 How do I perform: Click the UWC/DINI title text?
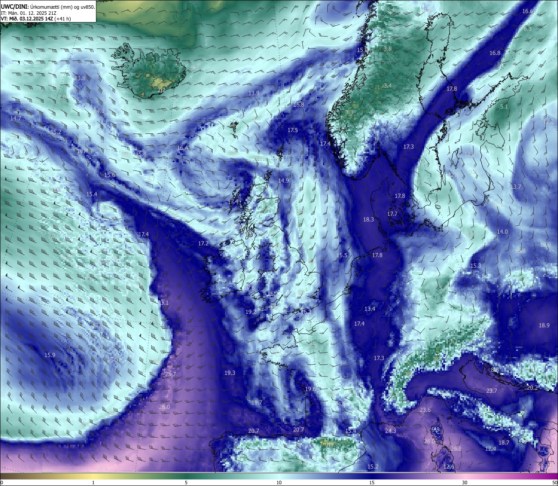click(14, 7)
